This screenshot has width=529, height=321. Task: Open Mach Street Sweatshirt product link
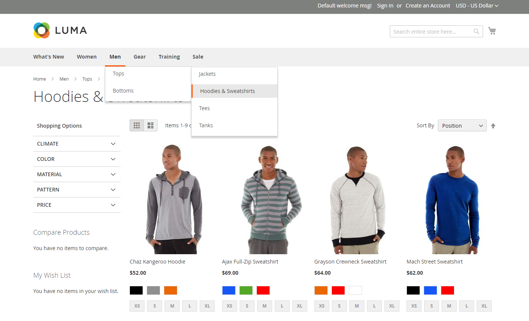click(x=435, y=262)
